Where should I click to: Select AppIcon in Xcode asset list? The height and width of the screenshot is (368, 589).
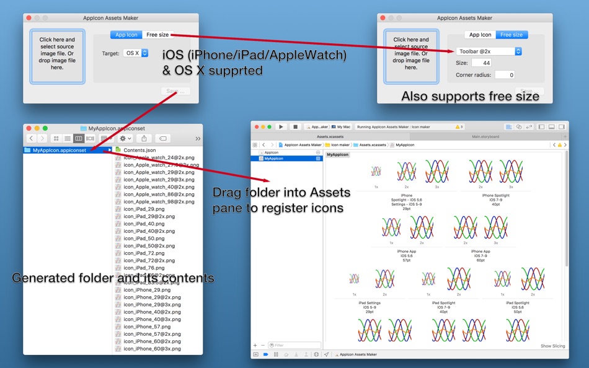coord(286,152)
